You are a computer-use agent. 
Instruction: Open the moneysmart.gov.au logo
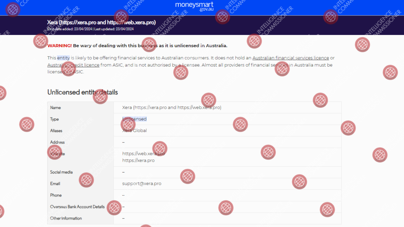(x=194, y=6)
